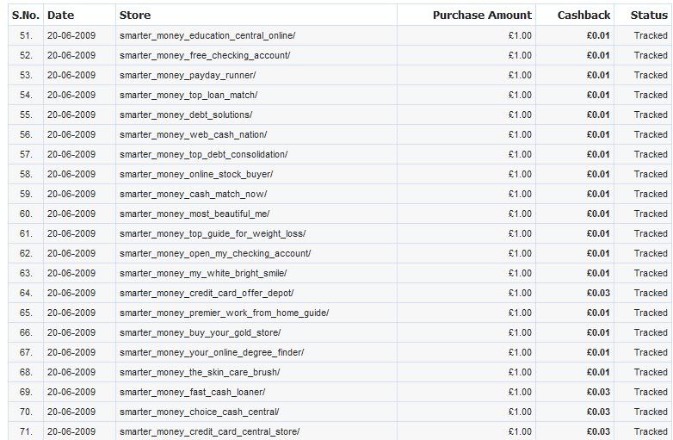Screen dimensions: 673x440
Task: Select smarter_money_debt_solutions store entry
Action: click(186, 115)
